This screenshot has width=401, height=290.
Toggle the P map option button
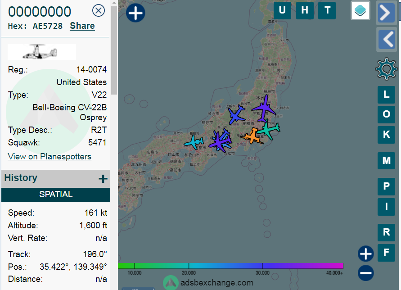click(387, 186)
